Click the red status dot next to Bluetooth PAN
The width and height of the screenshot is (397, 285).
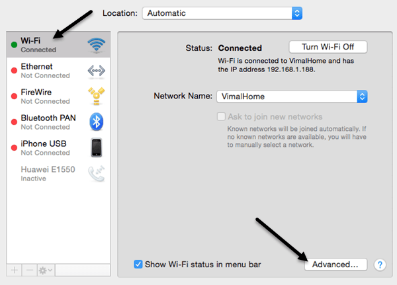click(x=14, y=122)
